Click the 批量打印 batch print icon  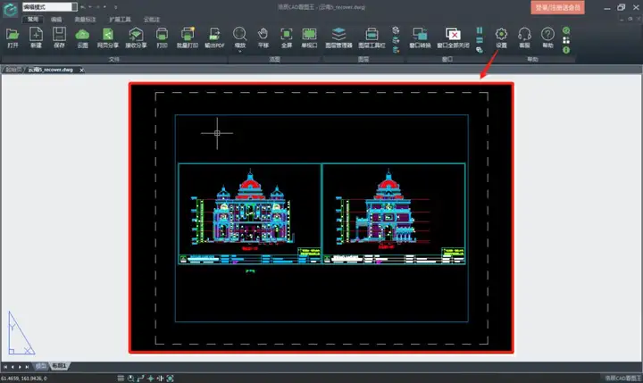[x=188, y=35]
